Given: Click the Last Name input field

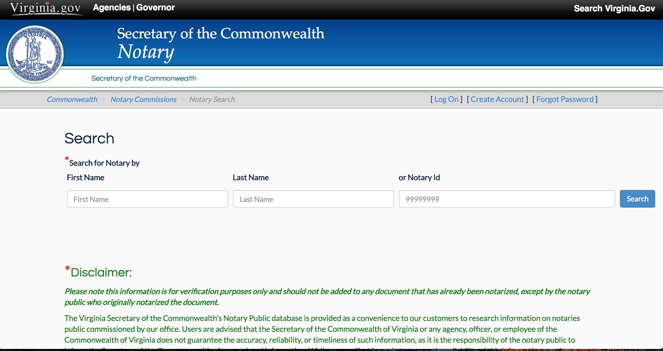Looking at the screenshot, I should (313, 199).
